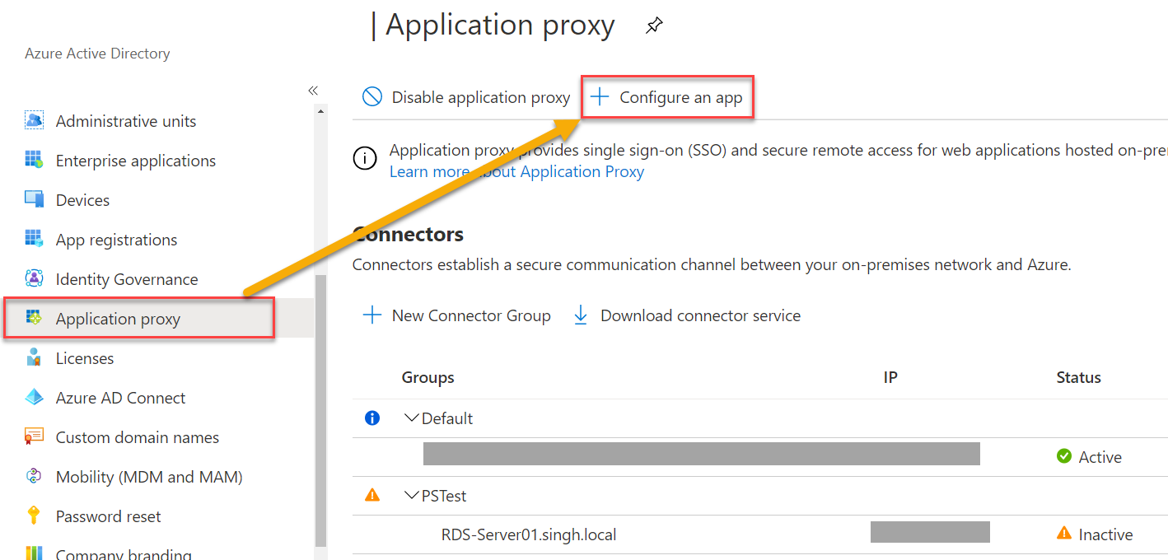Click the Enterprise applications grid icon
1168x560 pixels.
34,160
